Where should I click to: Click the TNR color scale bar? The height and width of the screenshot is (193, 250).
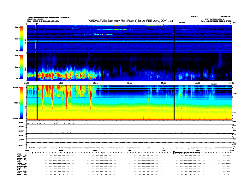coord(21,103)
